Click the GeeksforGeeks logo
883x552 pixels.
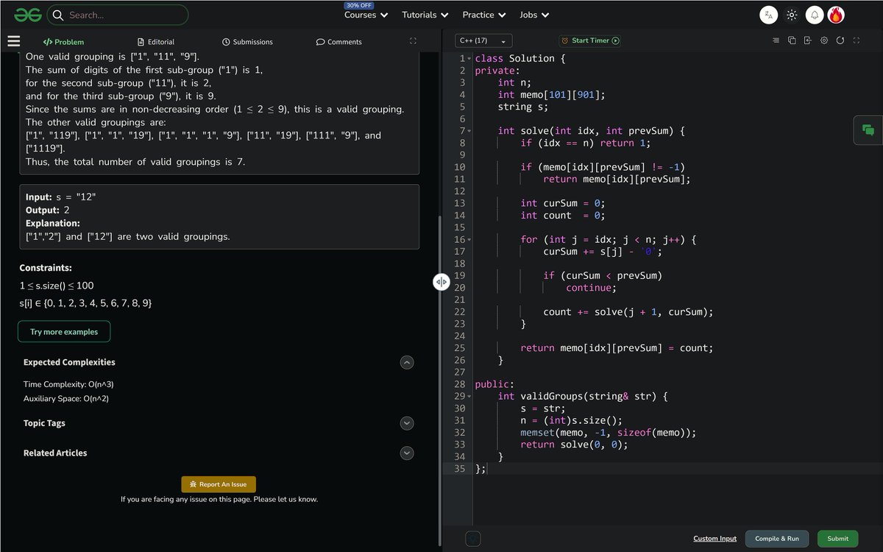click(x=27, y=14)
